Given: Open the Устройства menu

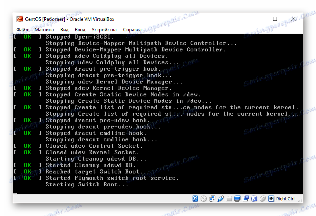Looking at the screenshot, I should coord(104,30).
